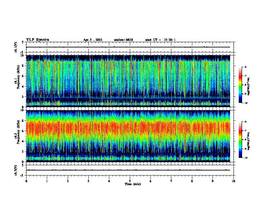
Task: Click the '6' kHz tick of ch.1 spectrogram
Action: coord(23,76)
